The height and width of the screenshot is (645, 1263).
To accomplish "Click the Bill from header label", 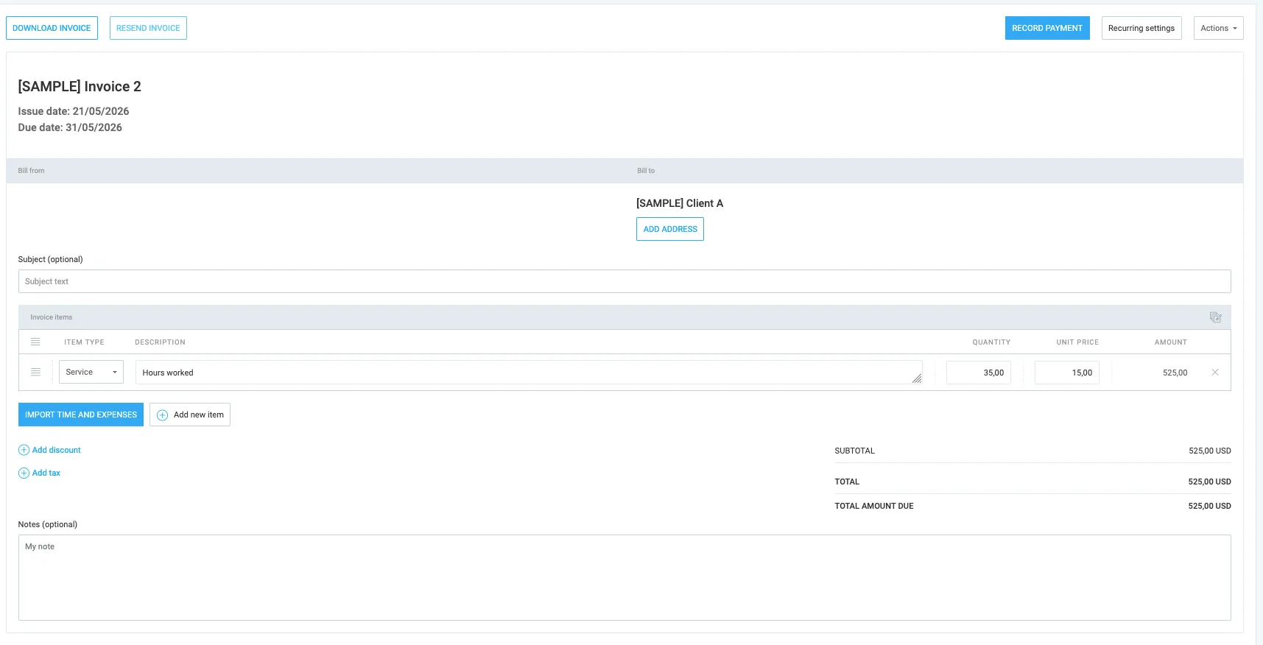I will 31,171.
